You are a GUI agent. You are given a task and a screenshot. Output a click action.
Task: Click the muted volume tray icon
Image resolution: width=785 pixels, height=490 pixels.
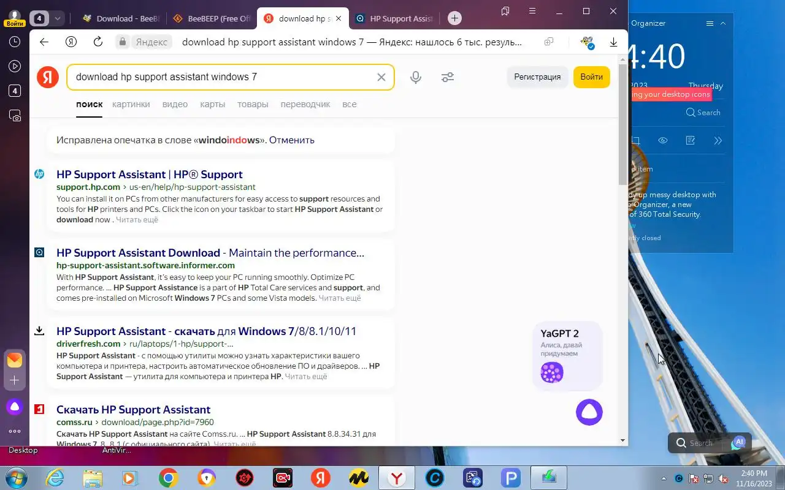pyautogui.click(x=724, y=478)
